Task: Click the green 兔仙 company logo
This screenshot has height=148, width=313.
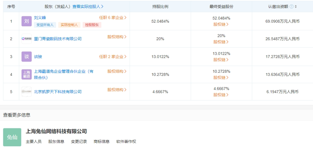Action: tap(12, 137)
